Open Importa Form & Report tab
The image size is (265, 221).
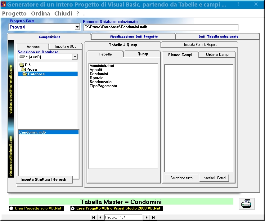(x=200, y=45)
